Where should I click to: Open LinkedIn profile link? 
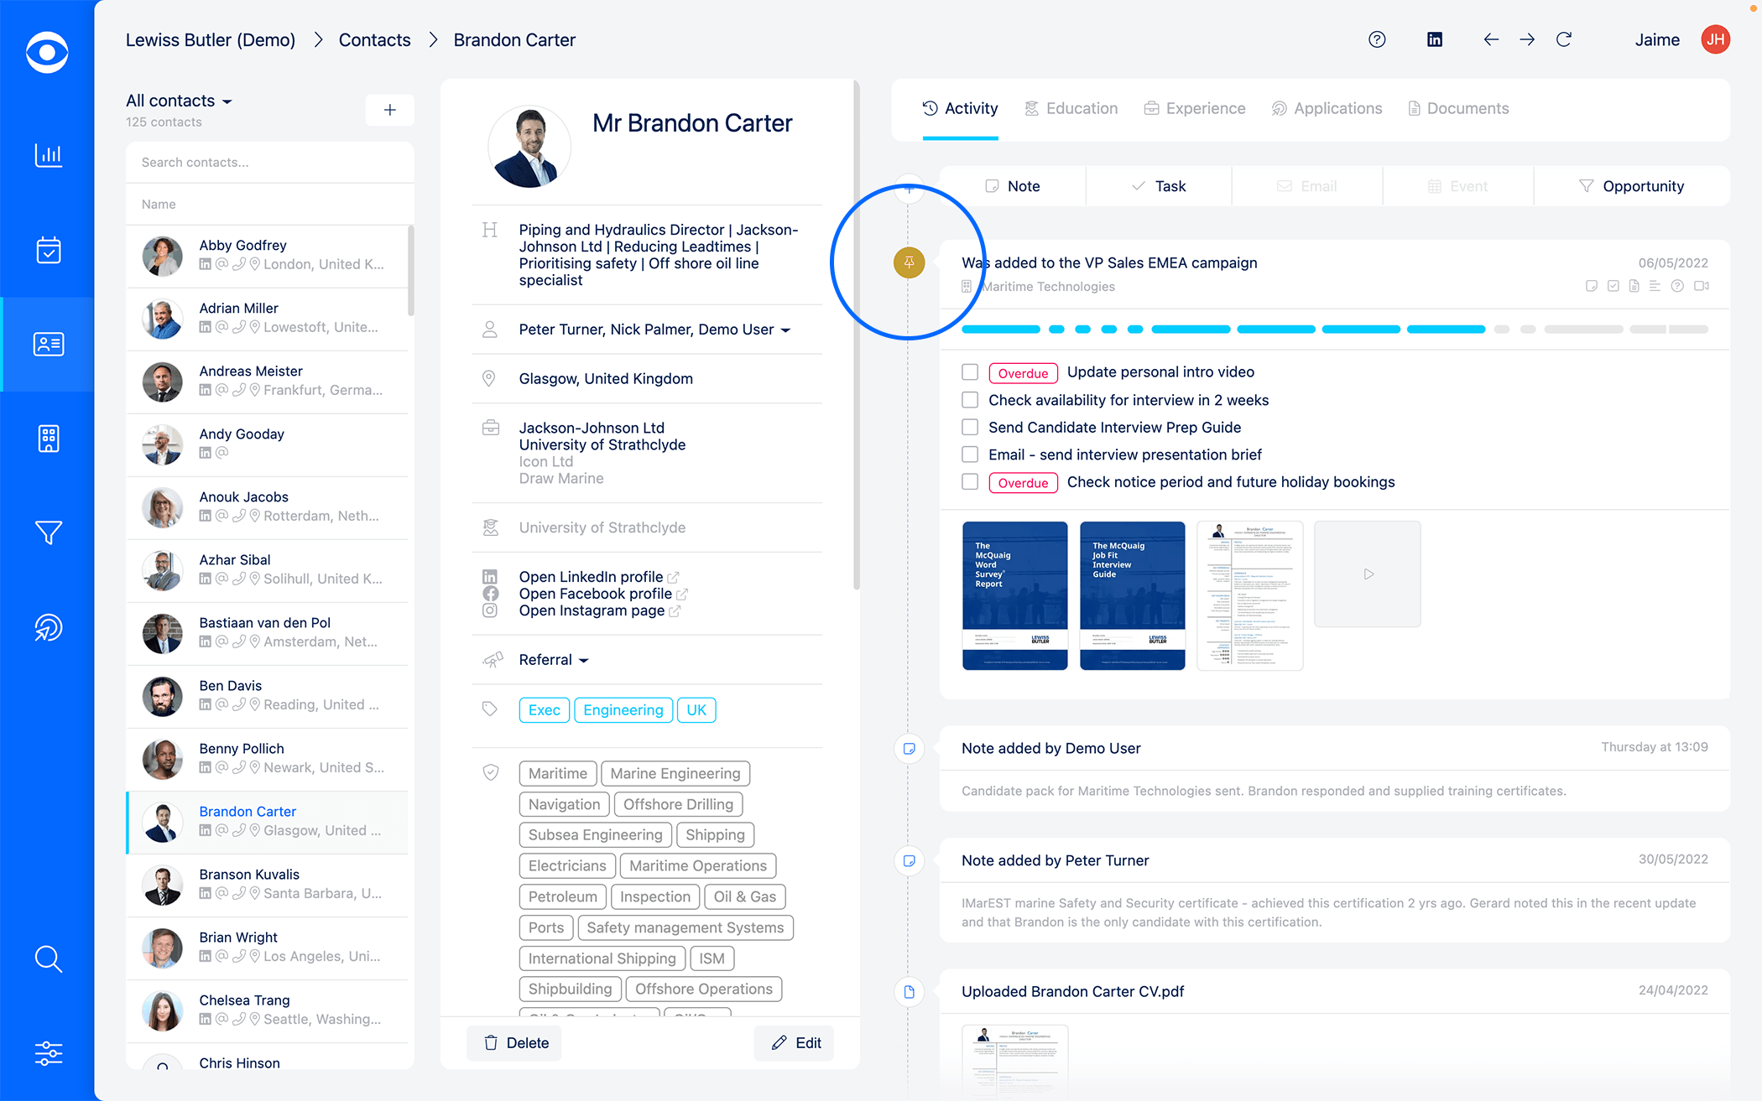click(592, 577)
